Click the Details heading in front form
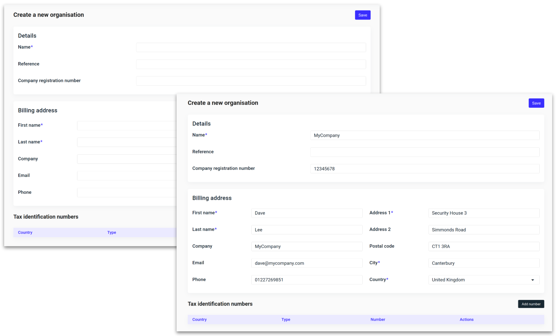 [x=201, y=123]
